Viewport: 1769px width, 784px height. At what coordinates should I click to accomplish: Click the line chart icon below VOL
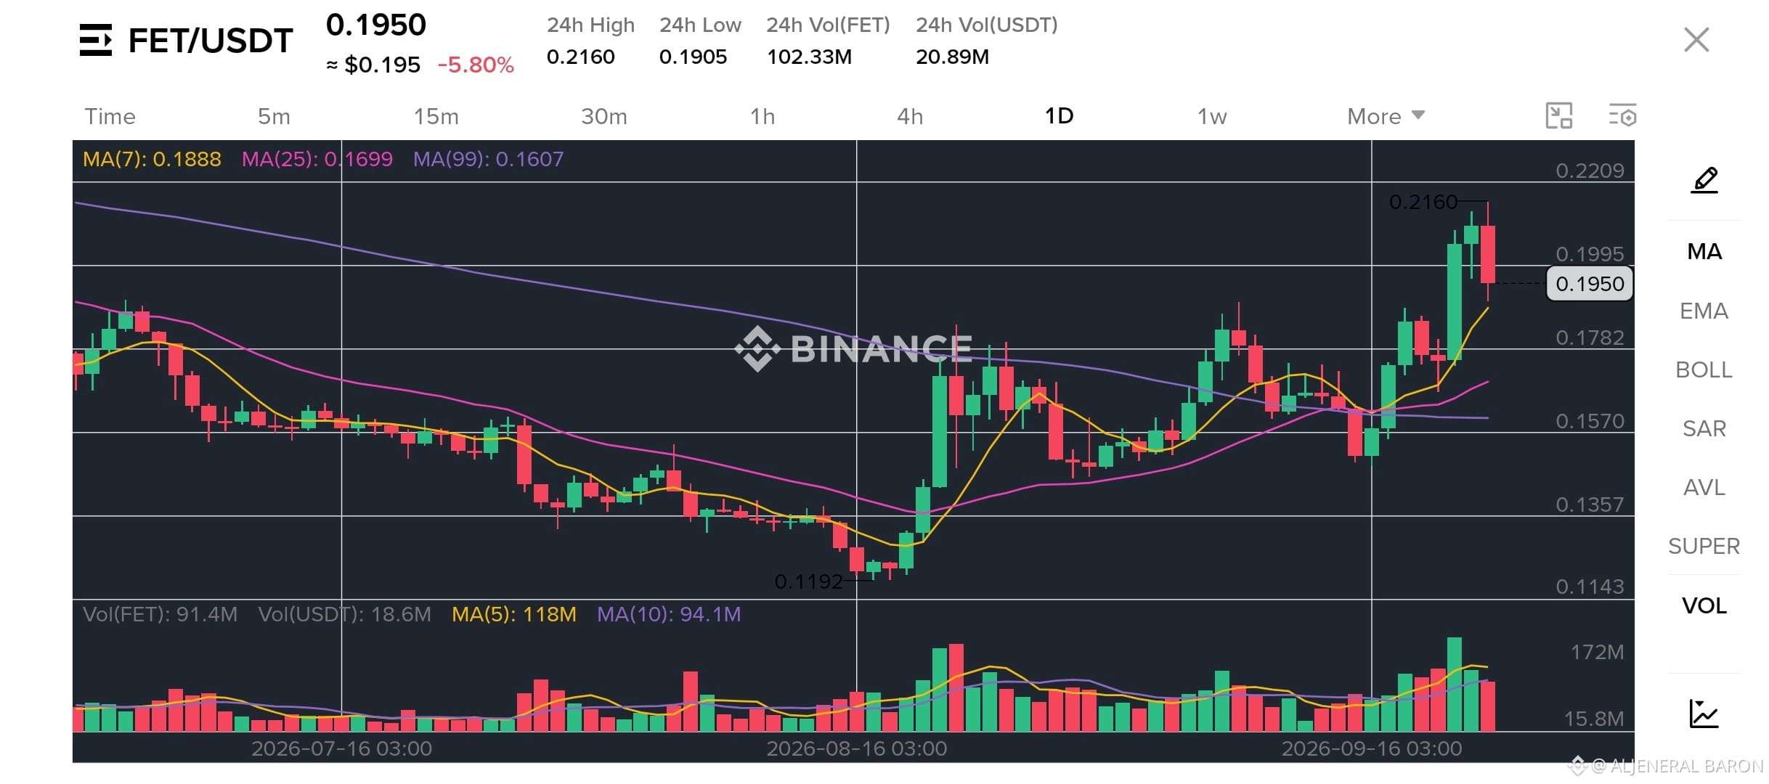(x=1704, y=714)
